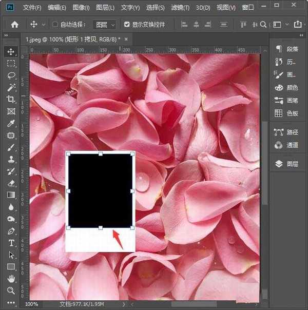Screen dimensions: 308x310
Task: Select the Pen tool
Action: coord(11,231)
